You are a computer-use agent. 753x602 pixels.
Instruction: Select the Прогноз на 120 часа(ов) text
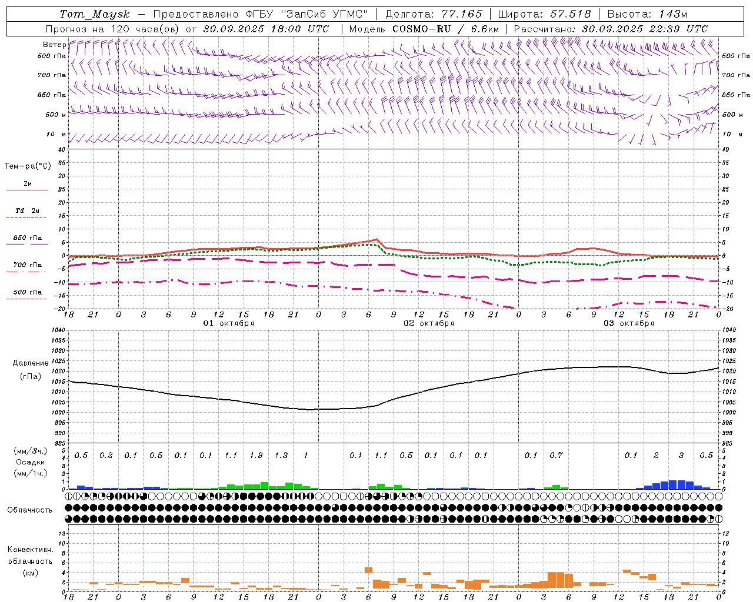click(x=113, y=29)
